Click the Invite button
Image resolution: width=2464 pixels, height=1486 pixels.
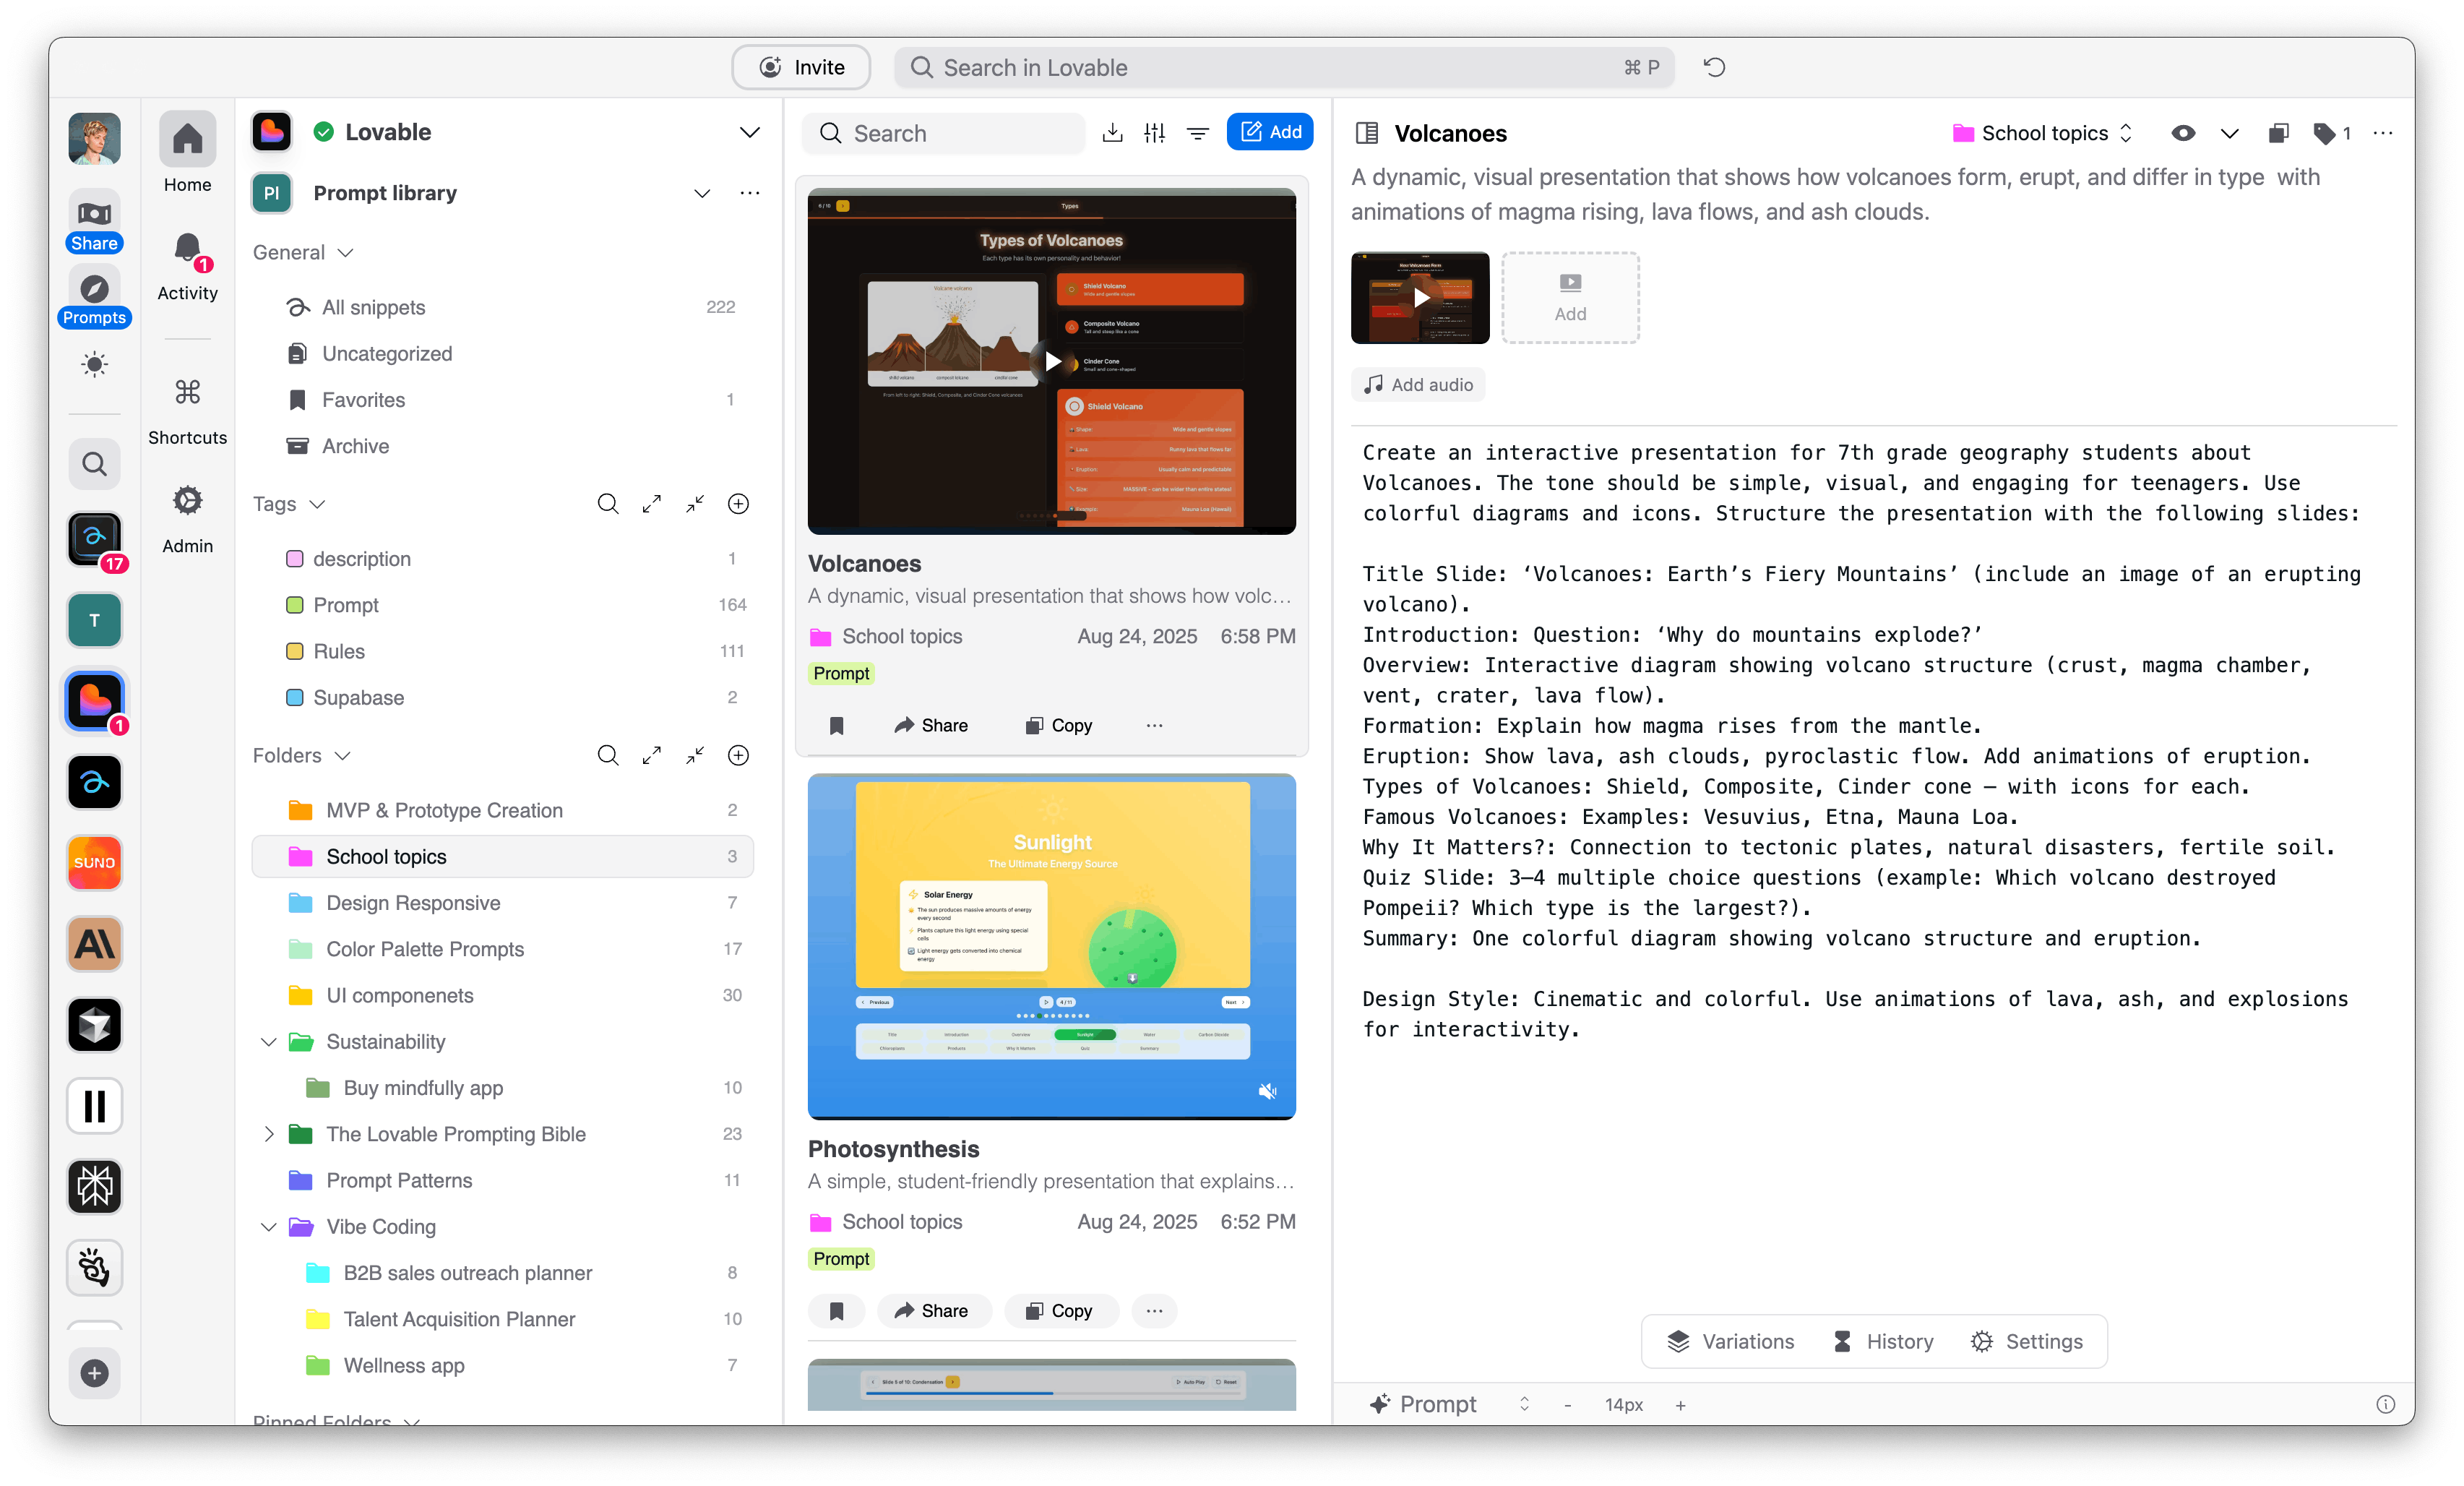[800, 67]
